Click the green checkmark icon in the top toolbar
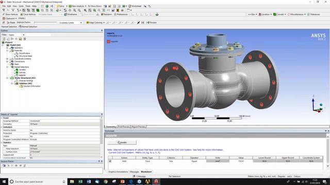 pyautogui.click(x=47, y=6)
